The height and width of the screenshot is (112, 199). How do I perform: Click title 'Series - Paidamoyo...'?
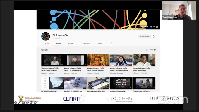(x=140, y=70)
